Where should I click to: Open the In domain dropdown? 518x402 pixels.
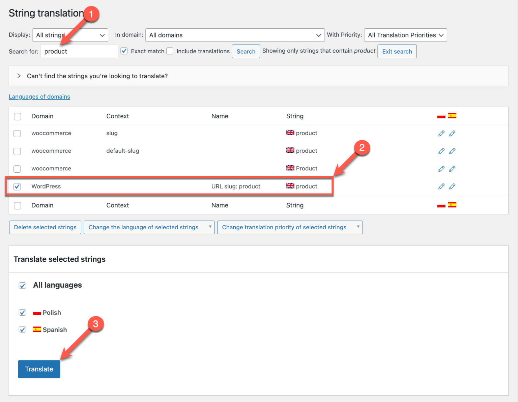point(235,35)
